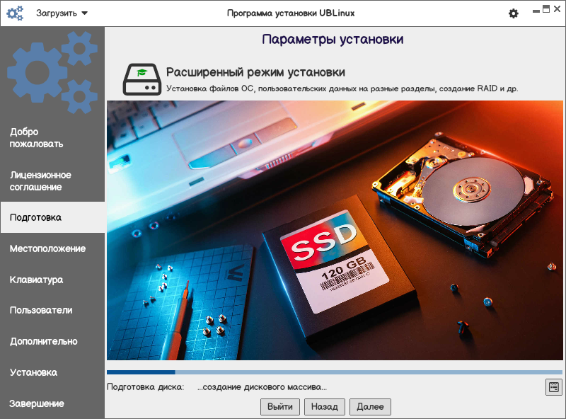The width and height of the screenshot is (566, 419).
Task: Close the installer window
Action: [558, 9]
